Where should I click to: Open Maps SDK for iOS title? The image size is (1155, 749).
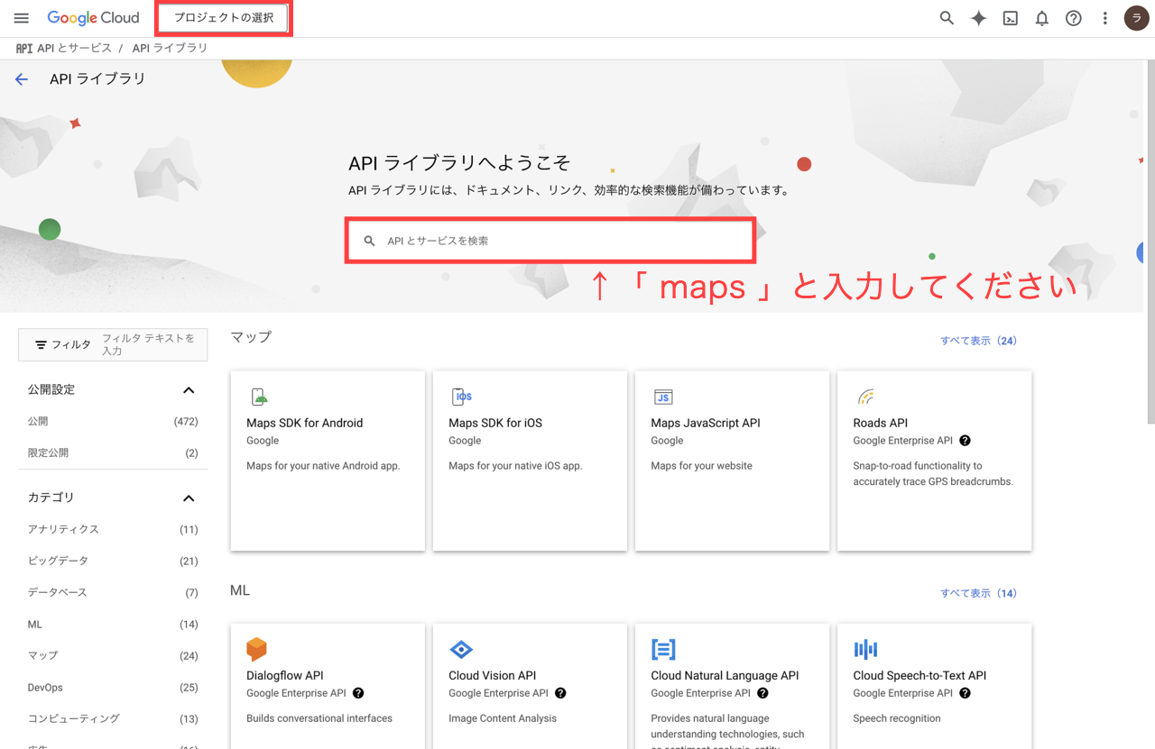coord(495,423)
